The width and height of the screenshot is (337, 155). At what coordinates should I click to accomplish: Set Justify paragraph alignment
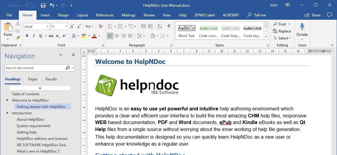coord(130,36)
